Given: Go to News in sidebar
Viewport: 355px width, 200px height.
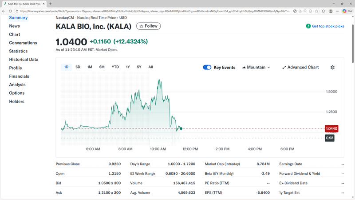Looking at the screenshot, I should (x=14, y=26).
